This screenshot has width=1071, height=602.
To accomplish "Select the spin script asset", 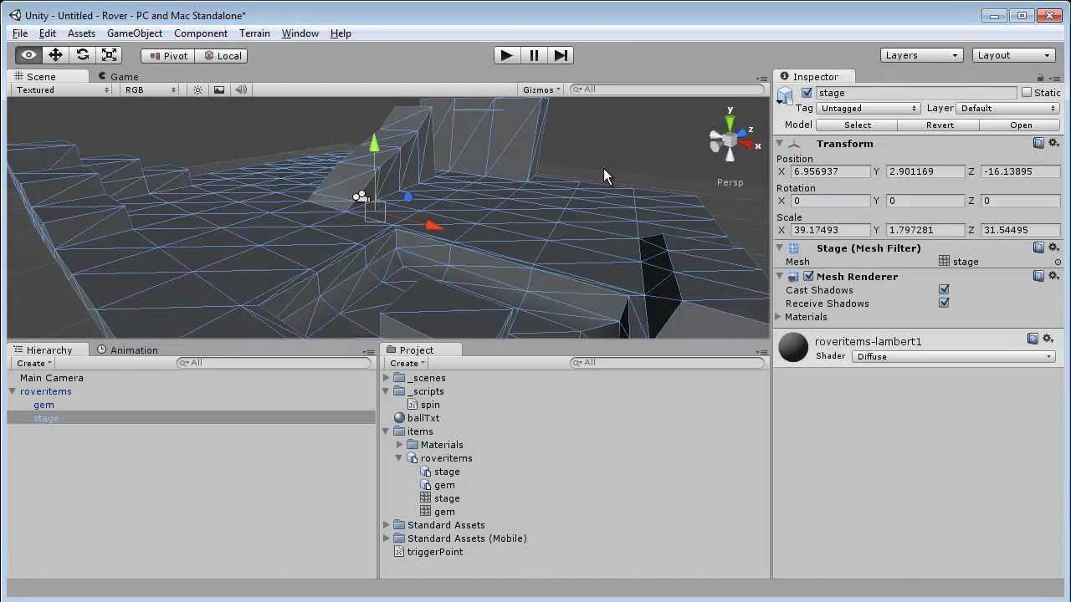I will (x=430, y=405).
